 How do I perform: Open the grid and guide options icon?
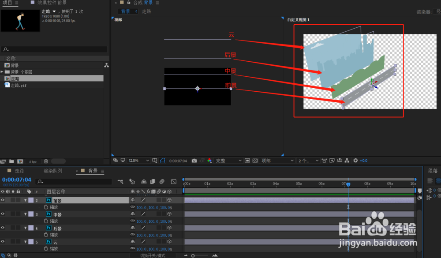pyautogui.click(x=155, y=161)
